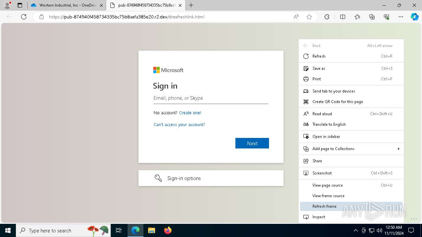Open the notification center icon
Image resolution: width=422 pixels, height=237 pixels.
coord(411,230)
